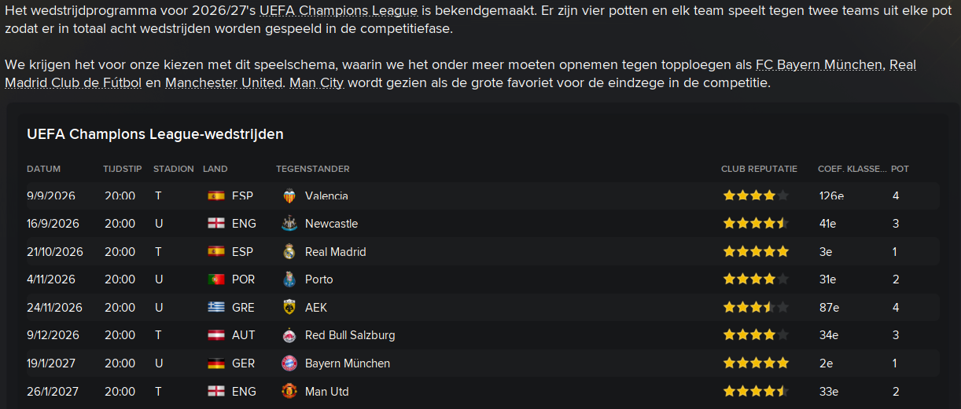Click the Porto club crest icon
961x409 pixels.
[289, 279]
